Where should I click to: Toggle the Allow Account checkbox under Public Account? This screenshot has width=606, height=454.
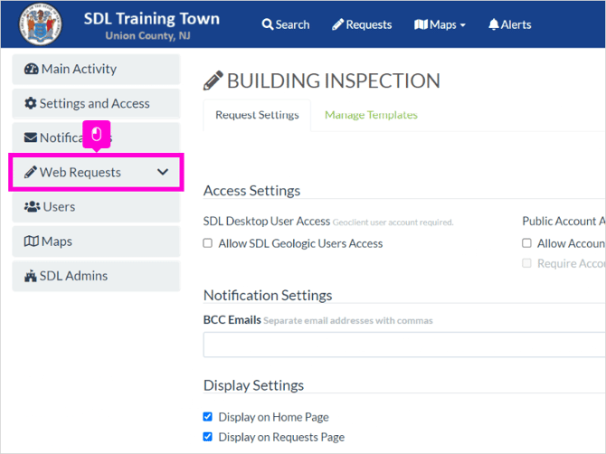(526, 243)
